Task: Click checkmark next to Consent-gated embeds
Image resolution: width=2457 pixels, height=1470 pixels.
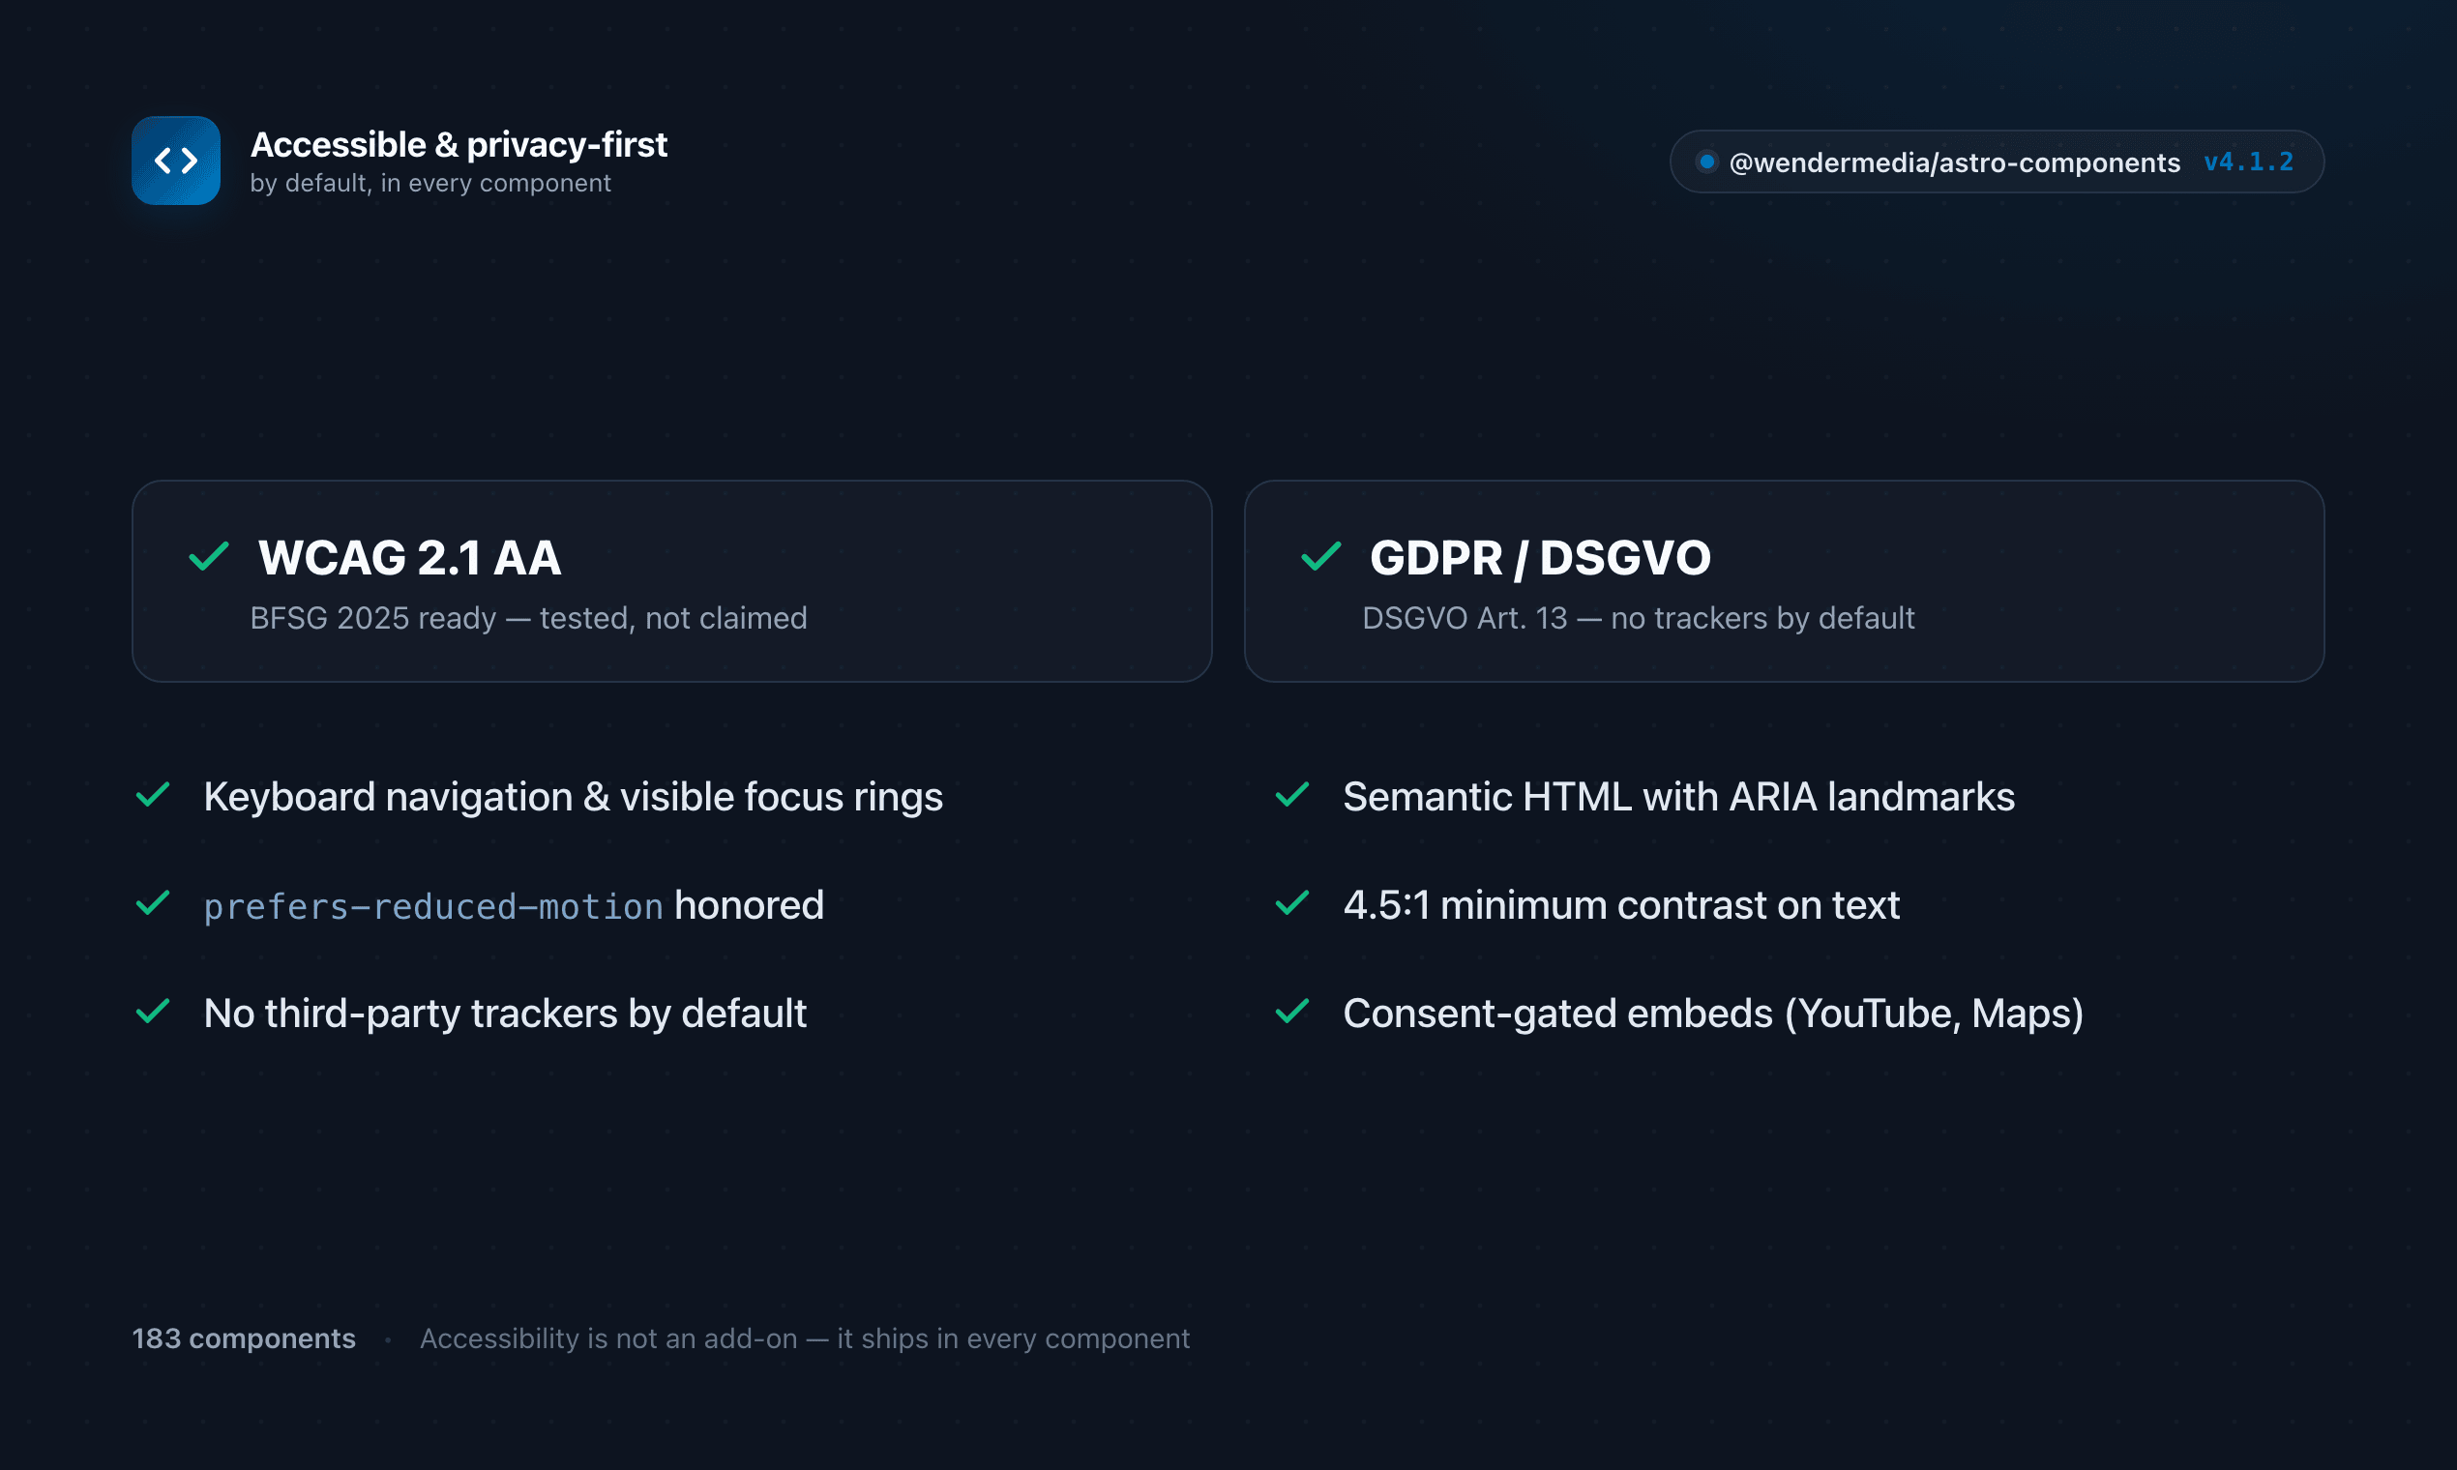Action: [1293, 1011]
